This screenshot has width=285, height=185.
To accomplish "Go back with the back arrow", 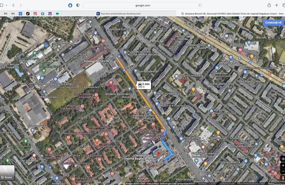I will click(x=13, y=5).
